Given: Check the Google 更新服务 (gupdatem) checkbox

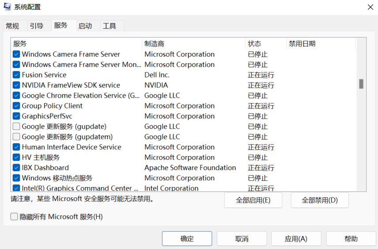Looking at the screenshot, I should point(16,137).
